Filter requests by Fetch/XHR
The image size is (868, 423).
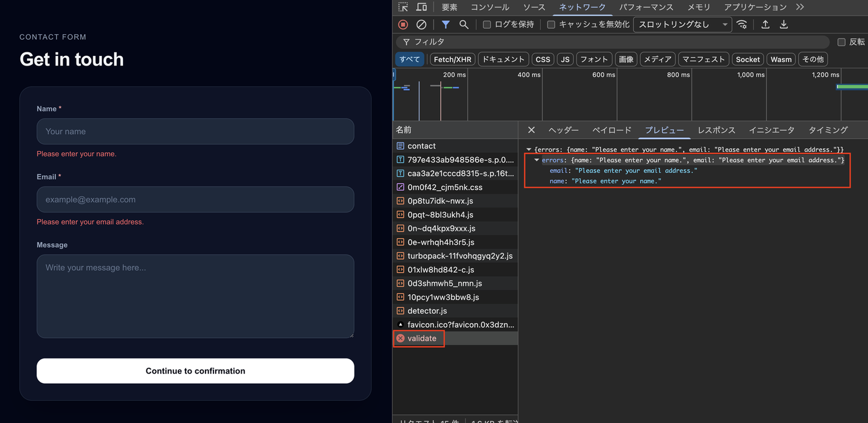[x=452, y=60]
